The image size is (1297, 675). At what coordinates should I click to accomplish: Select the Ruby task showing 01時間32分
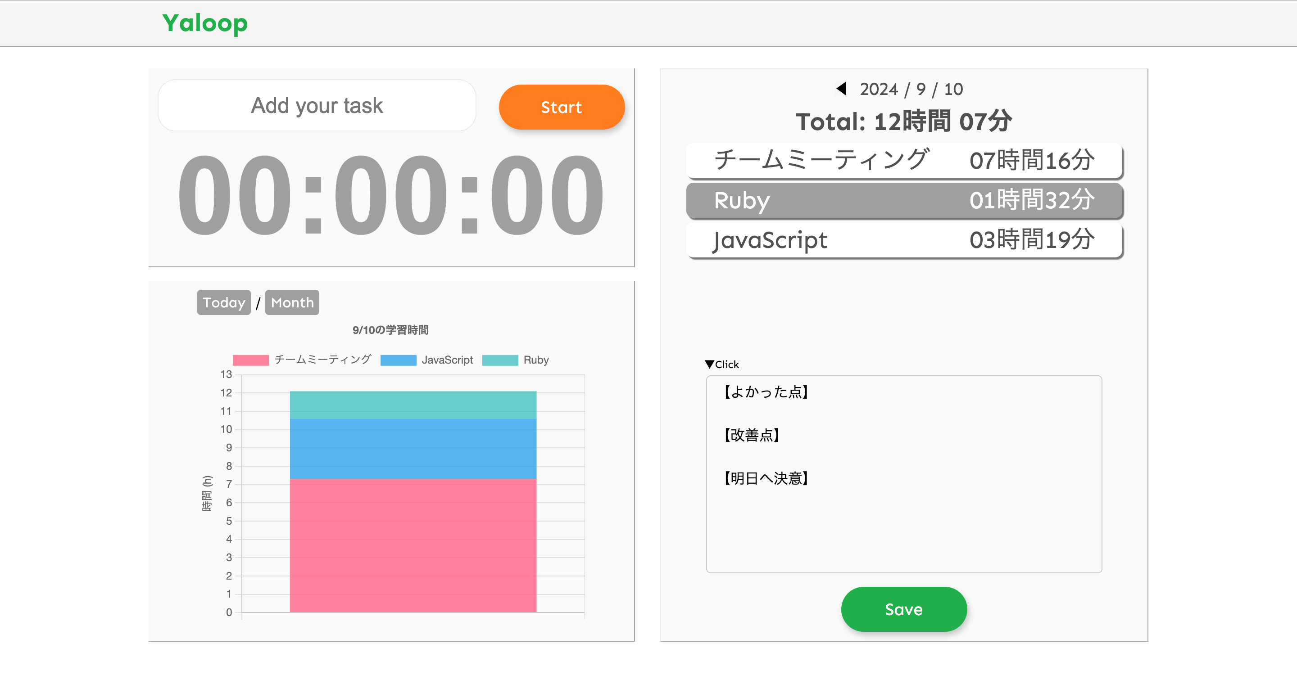pos(904,201)
